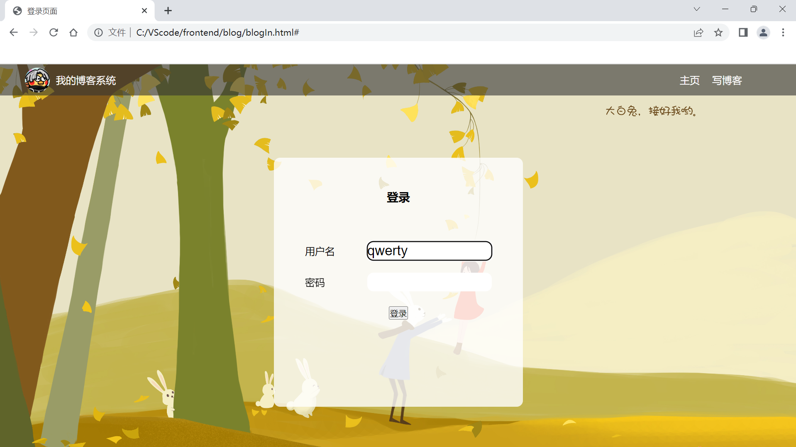Open the browser side panel
Image resolution: width=796 pixels, height=447 pixels.
[743, 32]
